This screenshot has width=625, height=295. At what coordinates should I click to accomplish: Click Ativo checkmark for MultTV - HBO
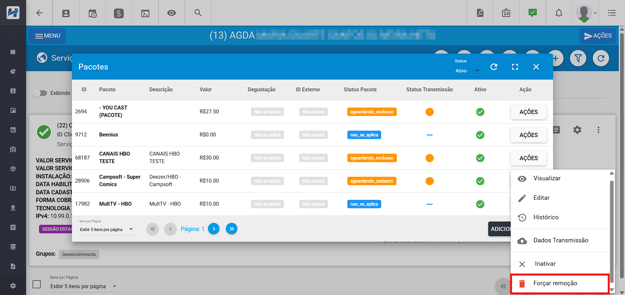tap(480, 204)
